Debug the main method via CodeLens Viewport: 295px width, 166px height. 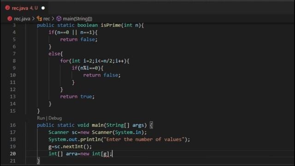tap(55, 118)
